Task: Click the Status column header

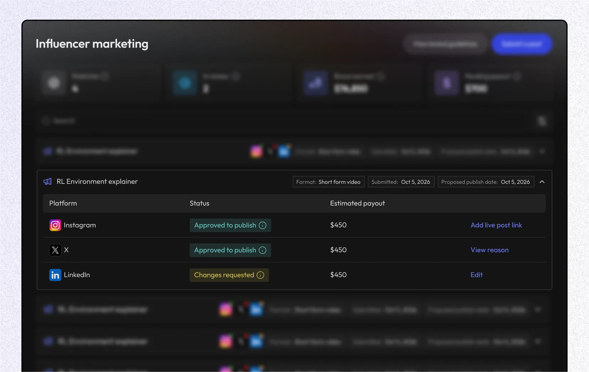Action: [199, 203]
